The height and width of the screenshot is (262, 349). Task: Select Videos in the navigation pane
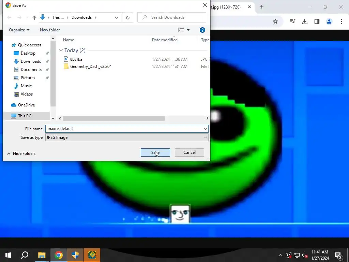[27, 94]
